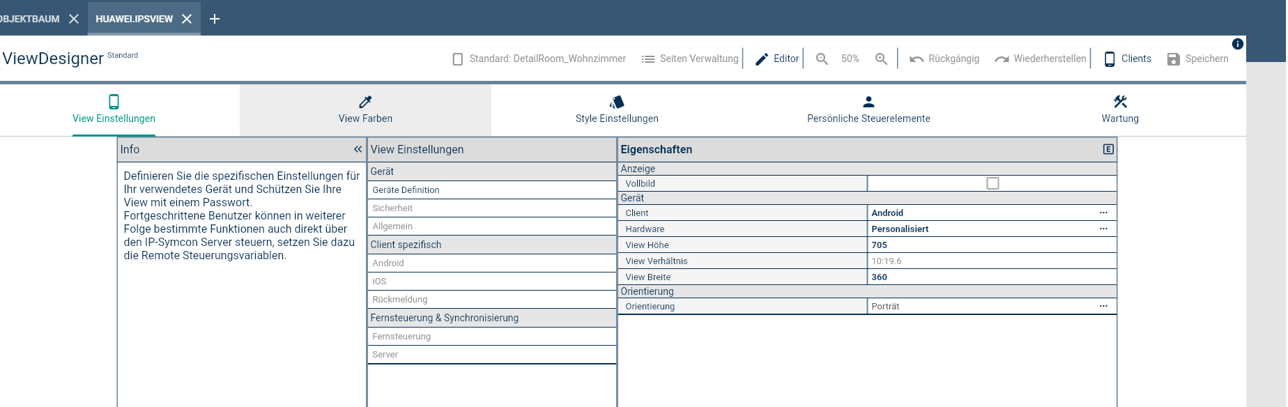Click the Anzeige section header
Viewport: 1288px width, 407px height.
(867, 169)
